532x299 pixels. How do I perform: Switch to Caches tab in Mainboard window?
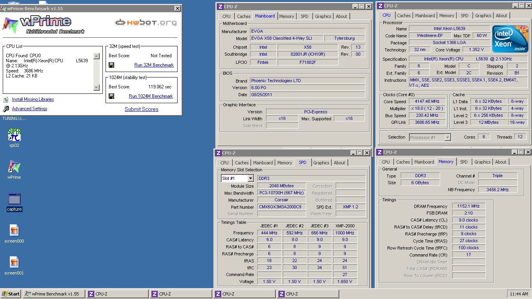coord(244,16)
